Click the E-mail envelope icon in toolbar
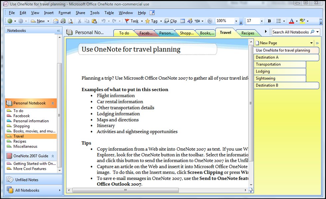The height and width of the screenshot is (199, 326). pos(56,21)
